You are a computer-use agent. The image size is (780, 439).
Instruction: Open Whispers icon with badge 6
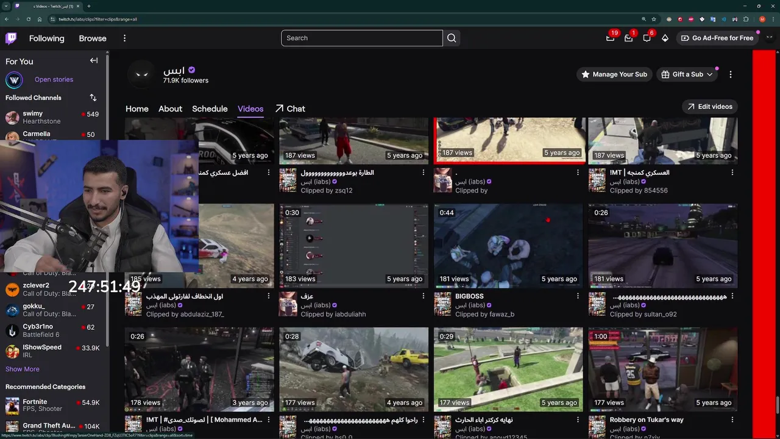pos(647,38)
